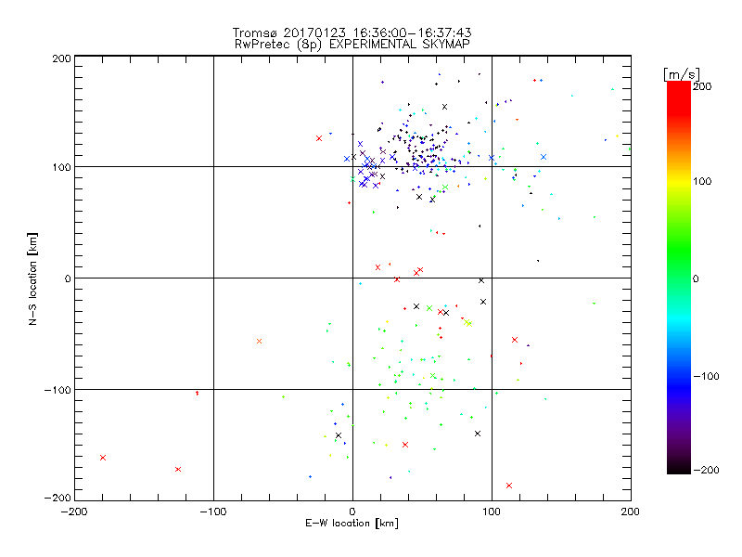Click the red X marker near N-S -186 km
742x557 pixels.
pos(509,486)
